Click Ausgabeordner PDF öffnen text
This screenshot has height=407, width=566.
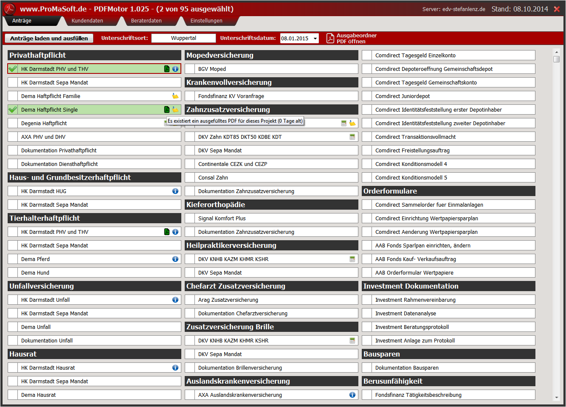point(357,38)
